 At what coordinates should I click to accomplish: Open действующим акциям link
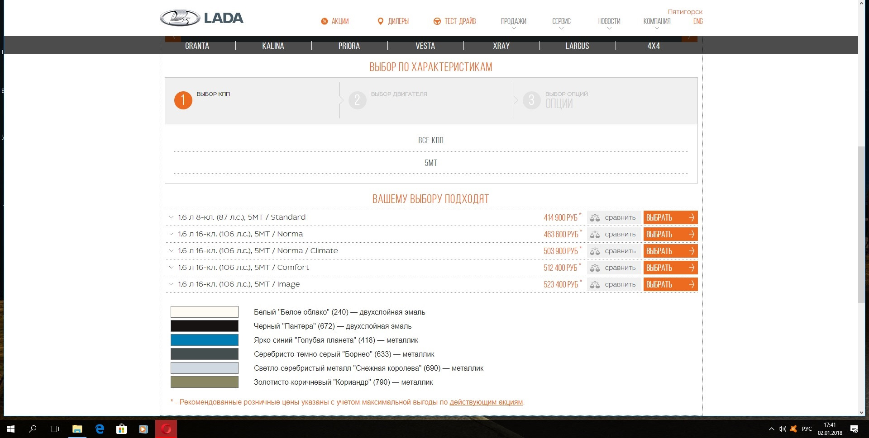click(x=486, y=402)
